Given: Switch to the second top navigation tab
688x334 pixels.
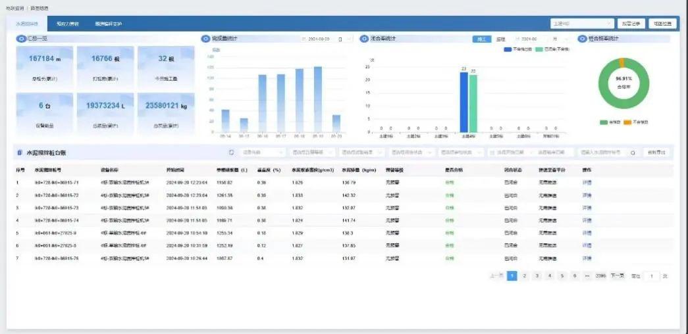Looking at the screenshot, I should click(x=67, y=24).
